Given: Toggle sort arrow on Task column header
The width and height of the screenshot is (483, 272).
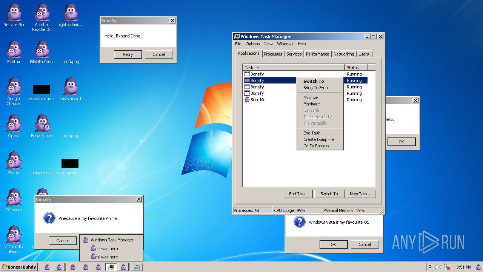Looking at the screenshot, I should click(x=258, y=67).
